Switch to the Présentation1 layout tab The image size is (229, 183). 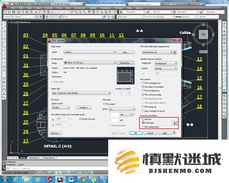tap(34, 158)
